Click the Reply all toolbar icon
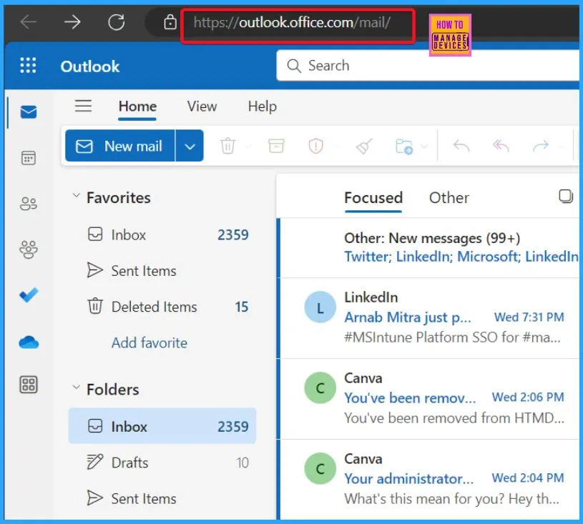583x524 pixels. coord(501,146)
